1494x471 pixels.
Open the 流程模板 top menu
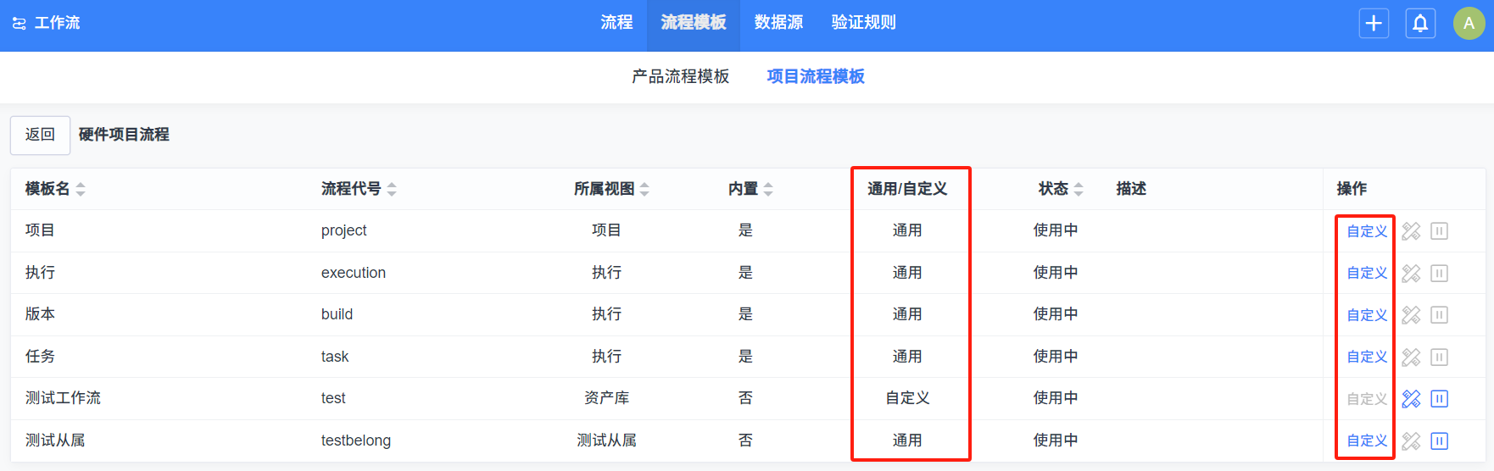click(694, 23)
